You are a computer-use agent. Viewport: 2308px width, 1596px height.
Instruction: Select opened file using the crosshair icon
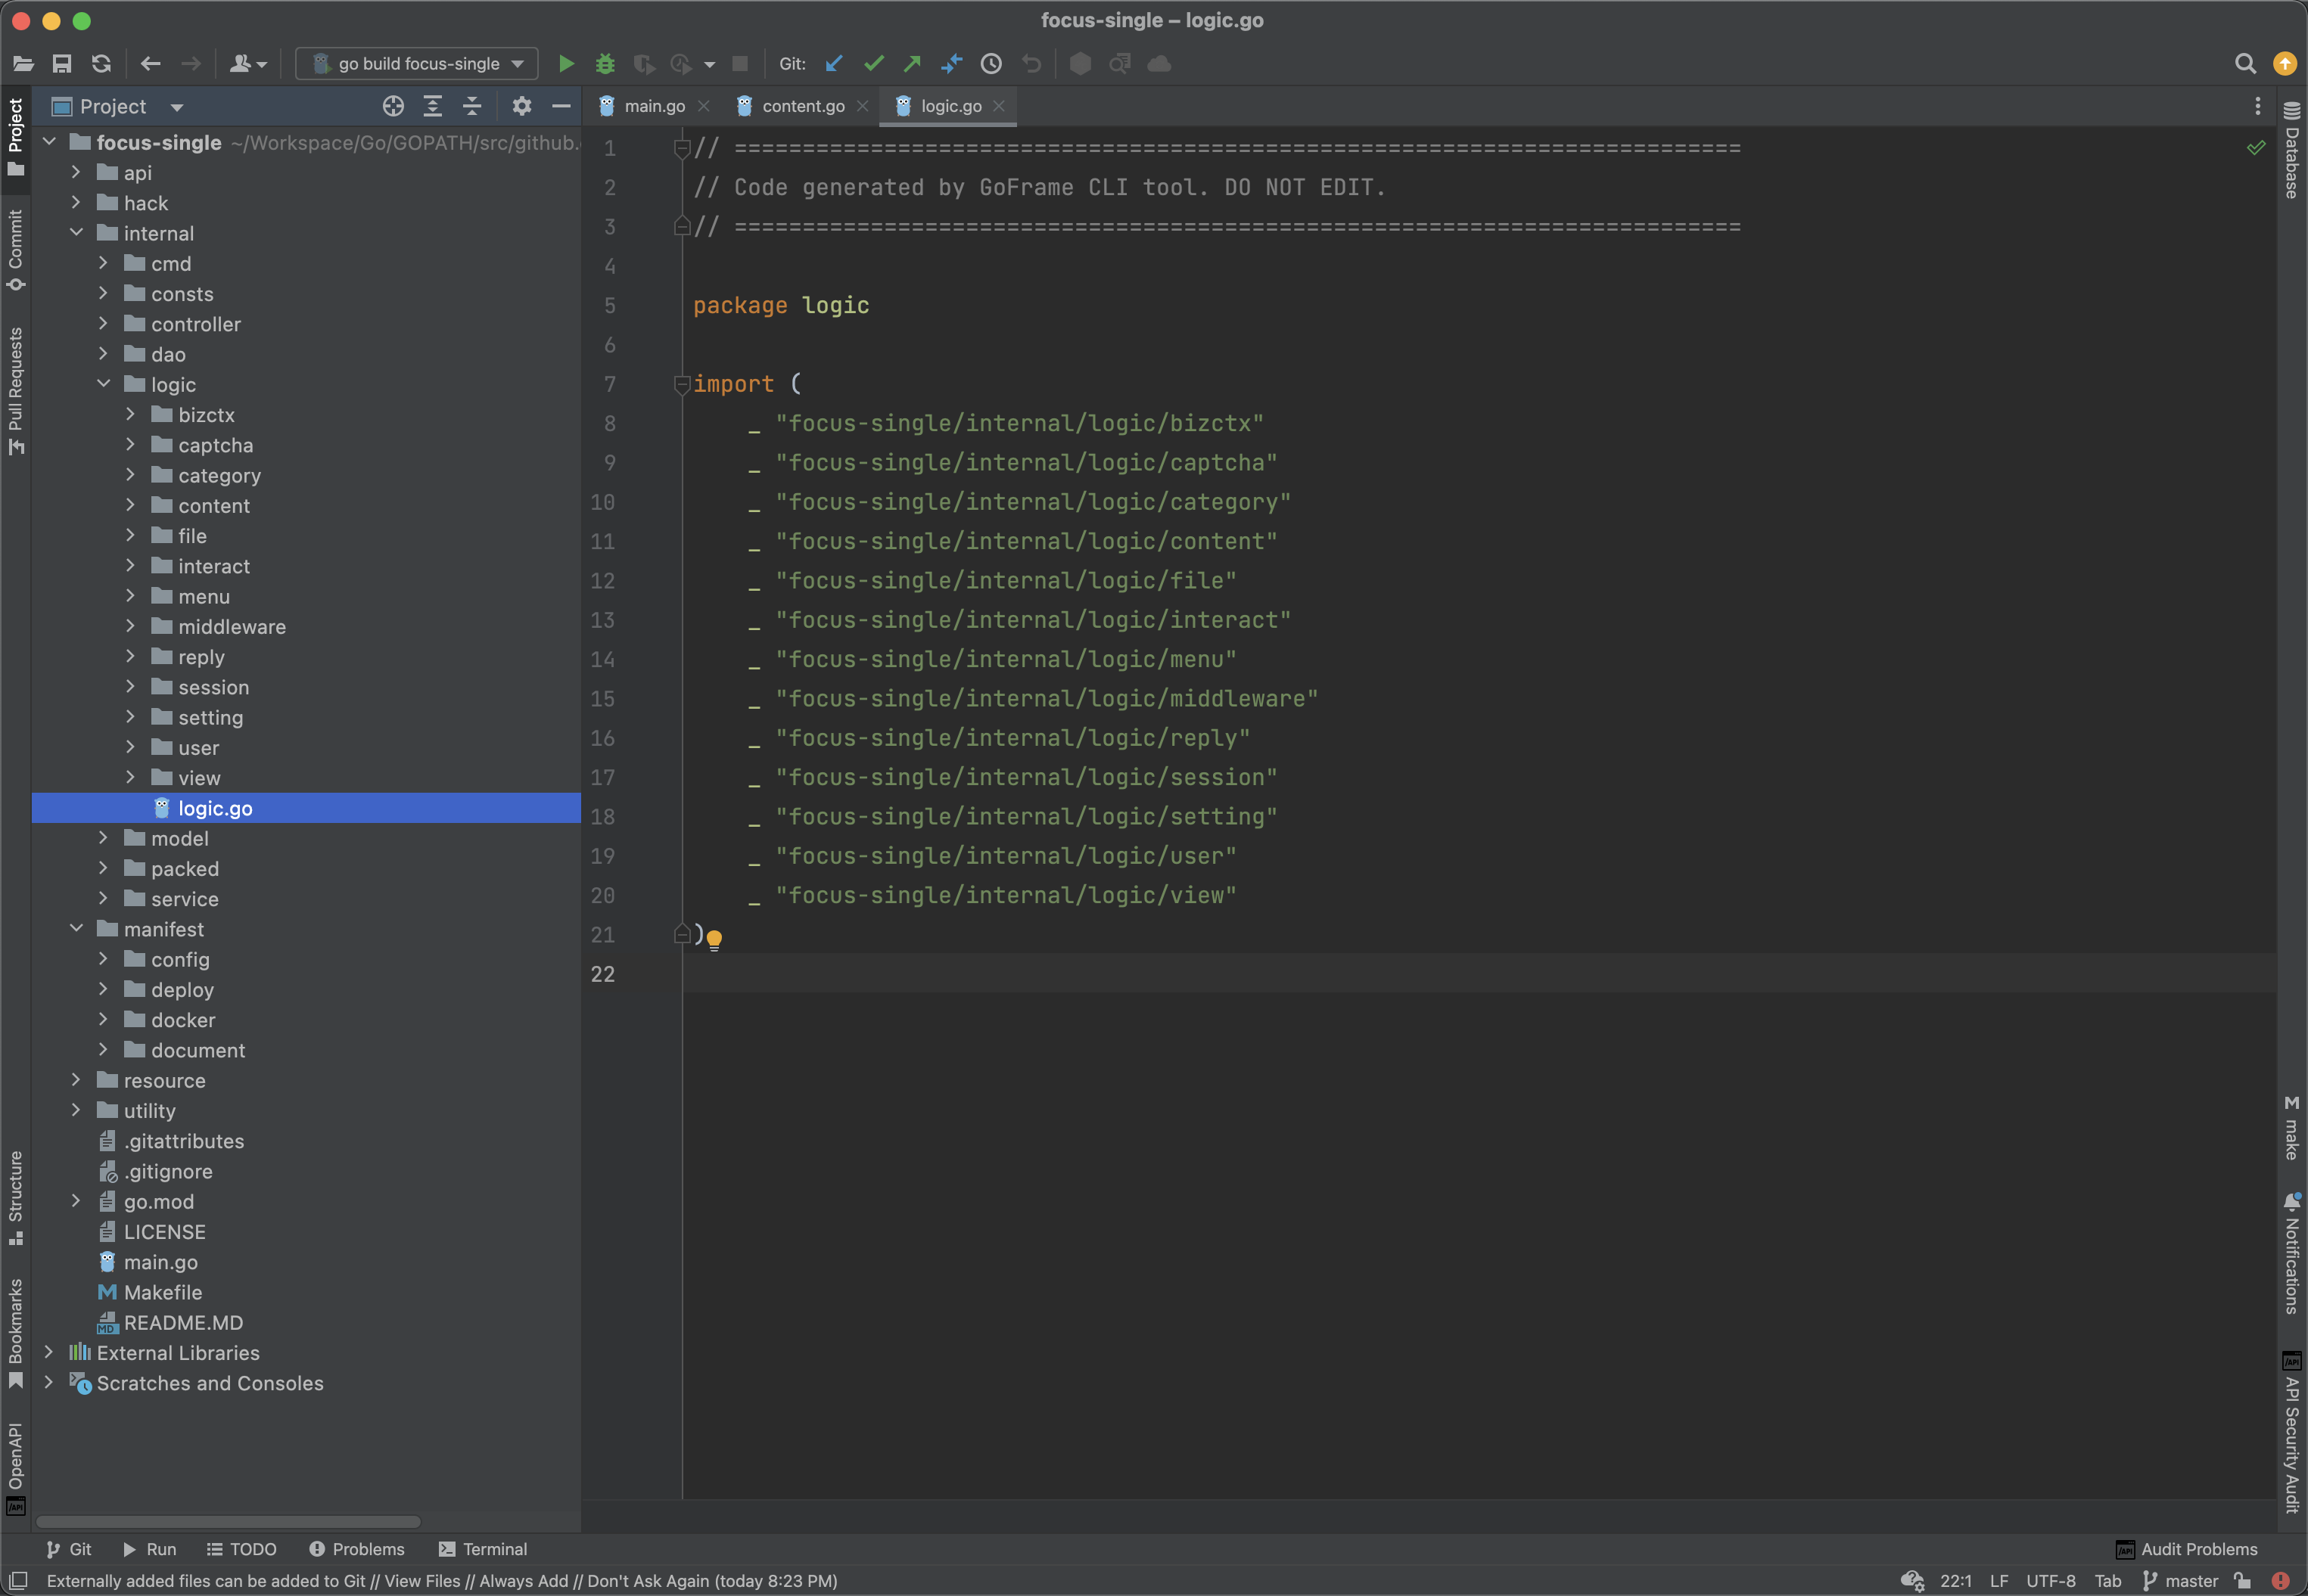click(392, 106)
